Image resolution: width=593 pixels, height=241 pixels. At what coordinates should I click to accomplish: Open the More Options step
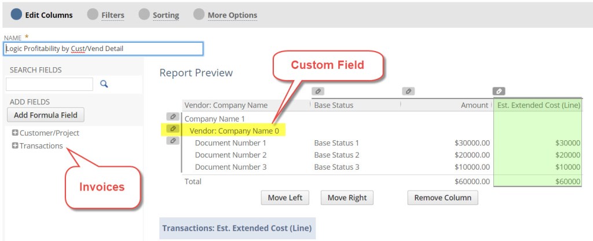(232, 15)
